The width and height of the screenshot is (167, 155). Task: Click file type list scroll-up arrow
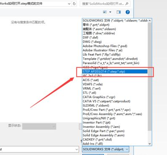tap(150, 21)
